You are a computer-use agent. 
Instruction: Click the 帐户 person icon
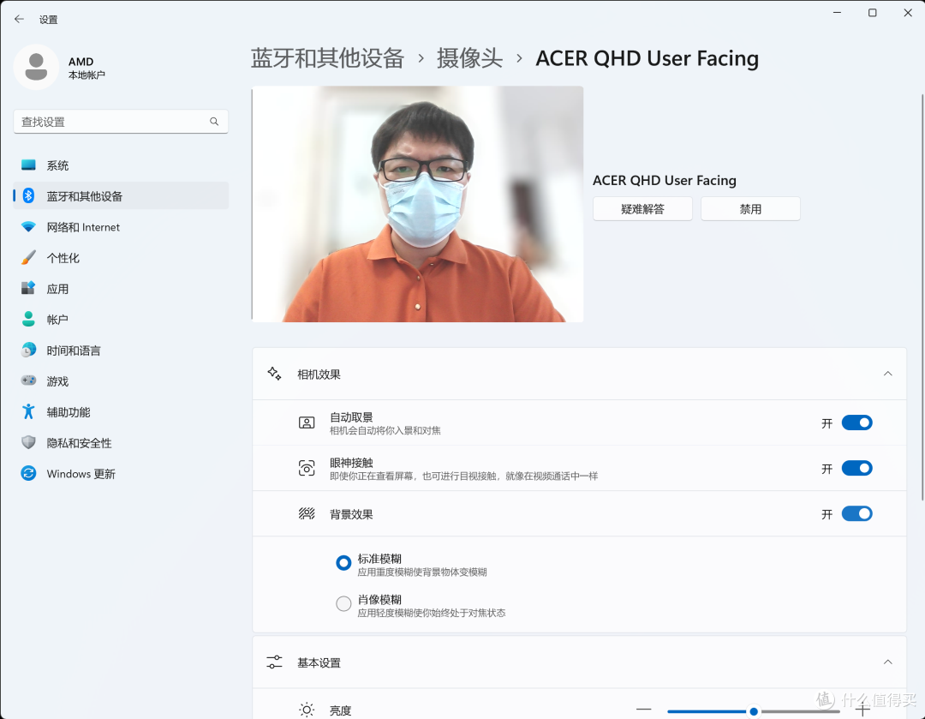coord(28,319)
